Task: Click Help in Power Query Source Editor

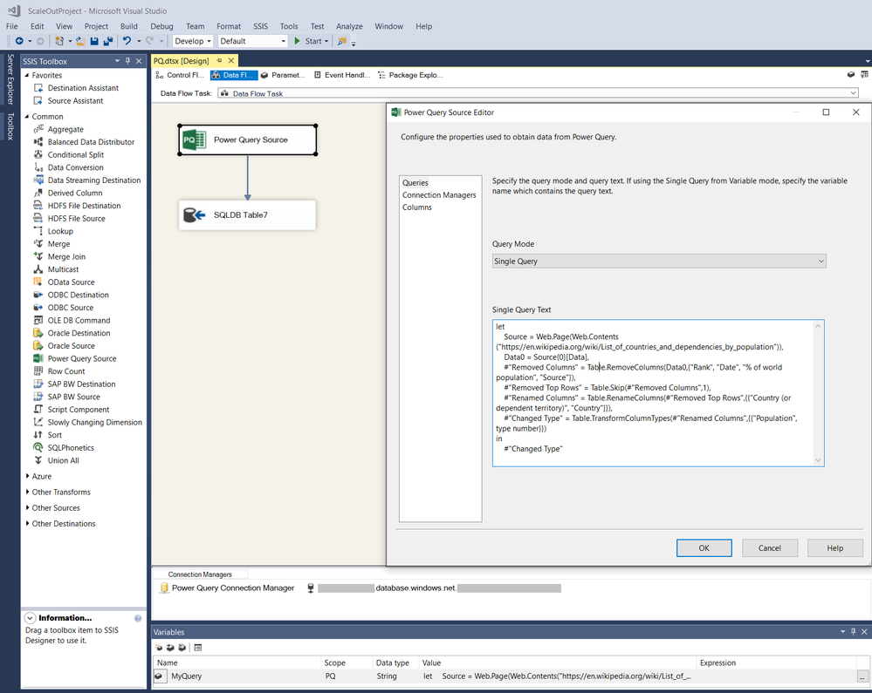Action: 834,548
